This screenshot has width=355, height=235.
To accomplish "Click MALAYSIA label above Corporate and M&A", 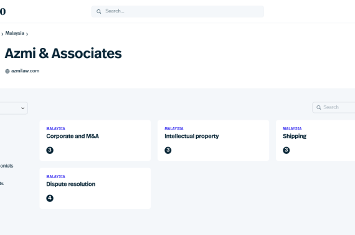I will [55, 128].
